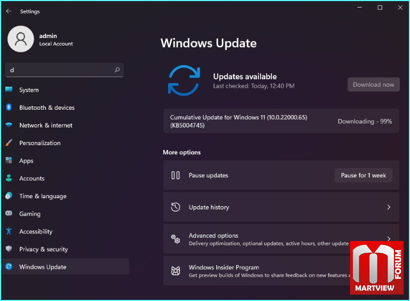Open Advanced options page
The width and height of the screenshot is (410, 301).
[281, 239]
